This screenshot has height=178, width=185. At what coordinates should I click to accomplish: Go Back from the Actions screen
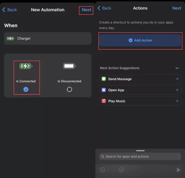tap(104, 8)
